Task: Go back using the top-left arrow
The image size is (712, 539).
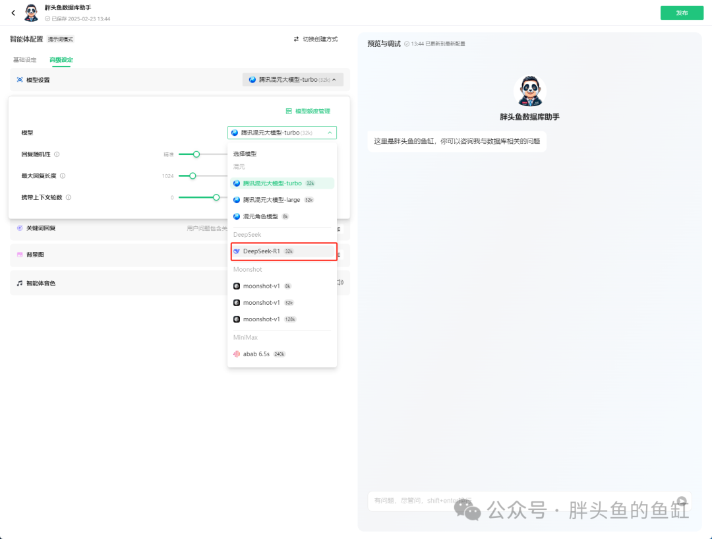Action: [x=13, y=13]
